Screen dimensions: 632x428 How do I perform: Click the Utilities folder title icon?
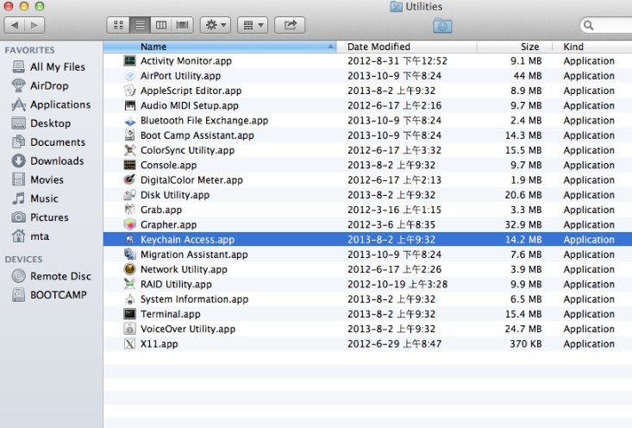tap(397, 6)
